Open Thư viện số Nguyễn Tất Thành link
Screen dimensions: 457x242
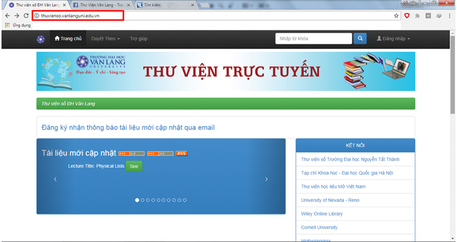point(350,159)
